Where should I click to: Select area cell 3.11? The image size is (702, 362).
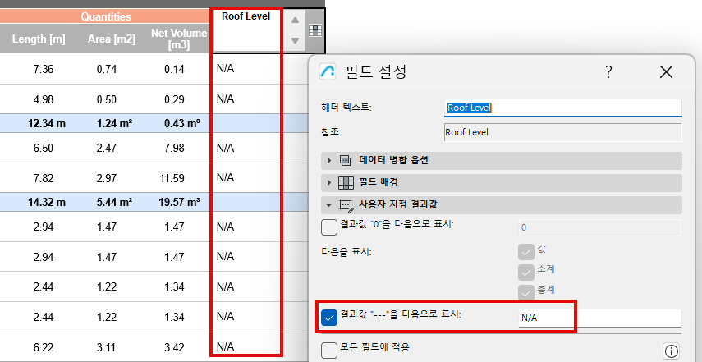(107, 346)
